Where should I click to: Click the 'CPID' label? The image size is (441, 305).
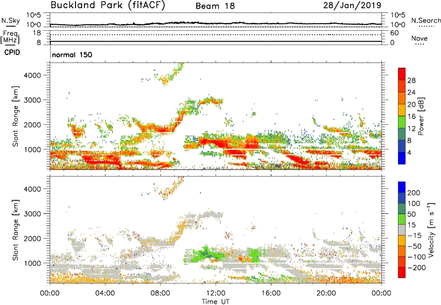(12, 52)
